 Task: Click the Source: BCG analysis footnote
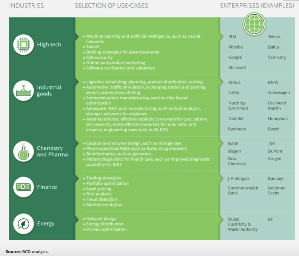[27, 251]
